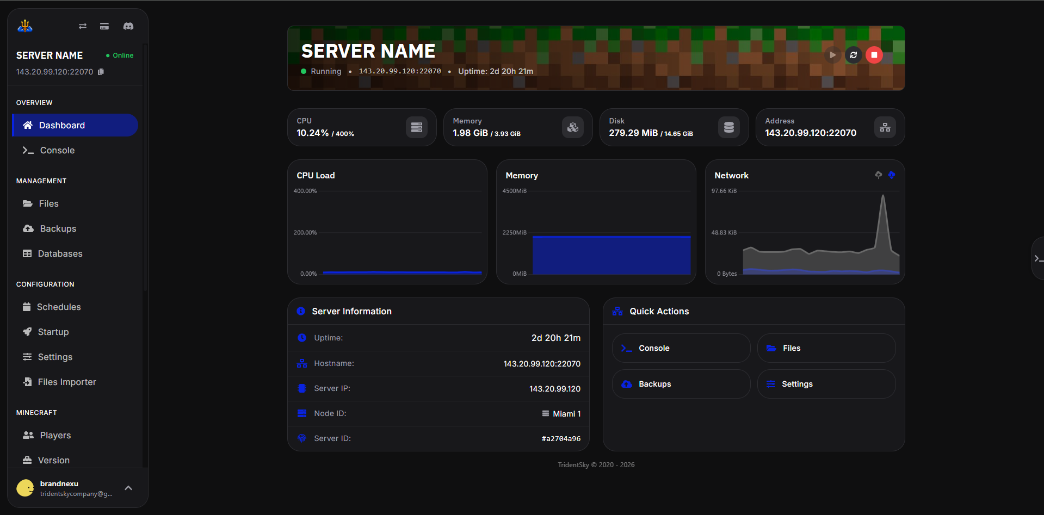The width and height of the screenshot is (1044, 515).
Task: Expand the right-edge console slide-out panel
Action: click(1037, 258)
